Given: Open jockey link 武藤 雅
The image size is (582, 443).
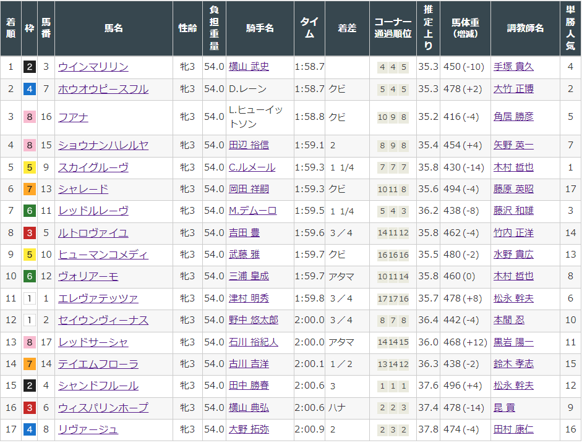Looking at the screenshot, I should (x=244, y=255).
